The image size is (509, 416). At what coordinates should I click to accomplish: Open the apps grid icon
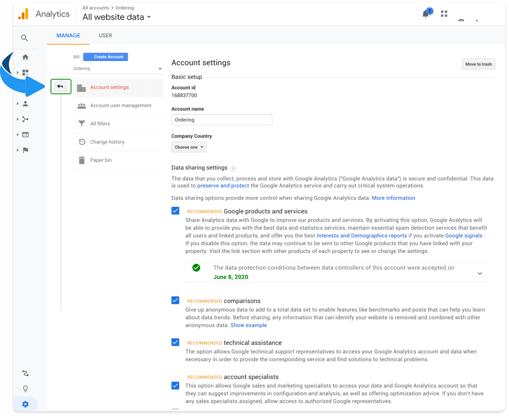[444, 14]
